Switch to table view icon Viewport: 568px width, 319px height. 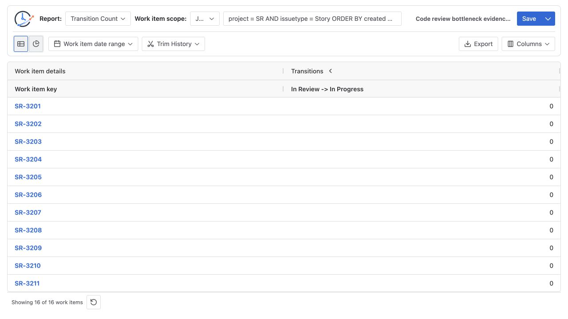[21, 44]
